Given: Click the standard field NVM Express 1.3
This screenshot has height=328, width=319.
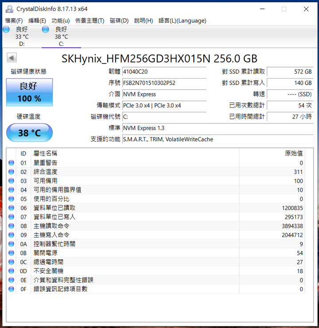Looking at the screenshot, I should (218, 128).
